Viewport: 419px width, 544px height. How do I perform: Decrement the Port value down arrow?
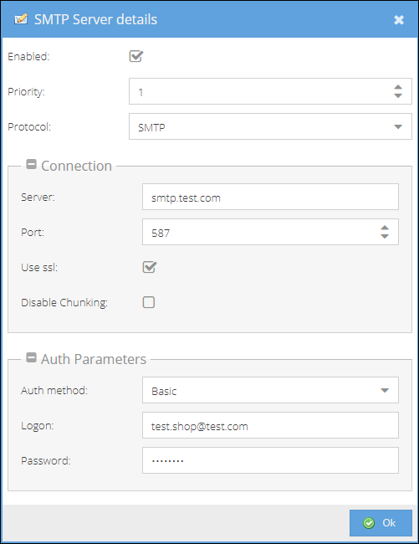click(x=385, y=236)
